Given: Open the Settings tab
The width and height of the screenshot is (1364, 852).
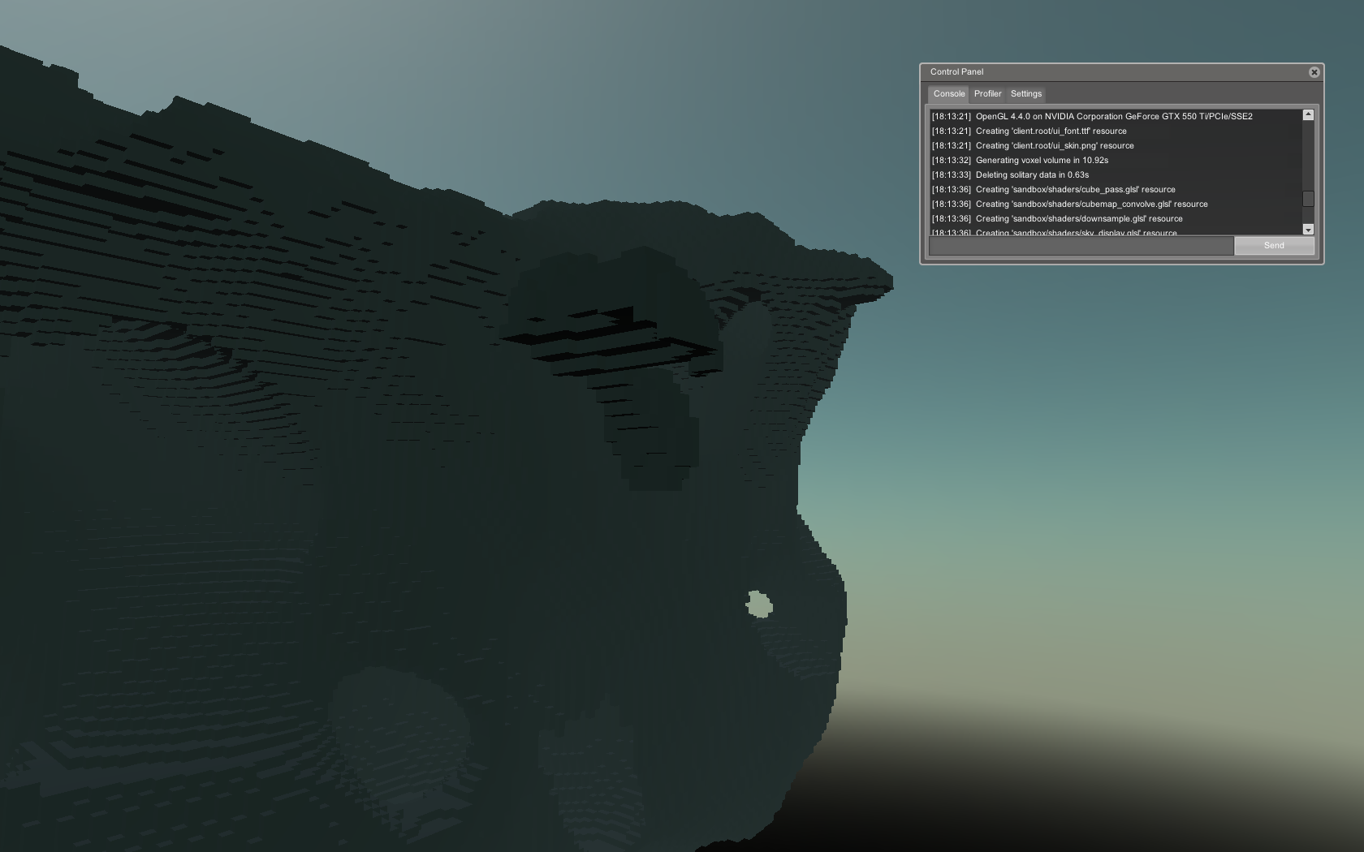Looking at the screenshot, I should (1025, 94).
